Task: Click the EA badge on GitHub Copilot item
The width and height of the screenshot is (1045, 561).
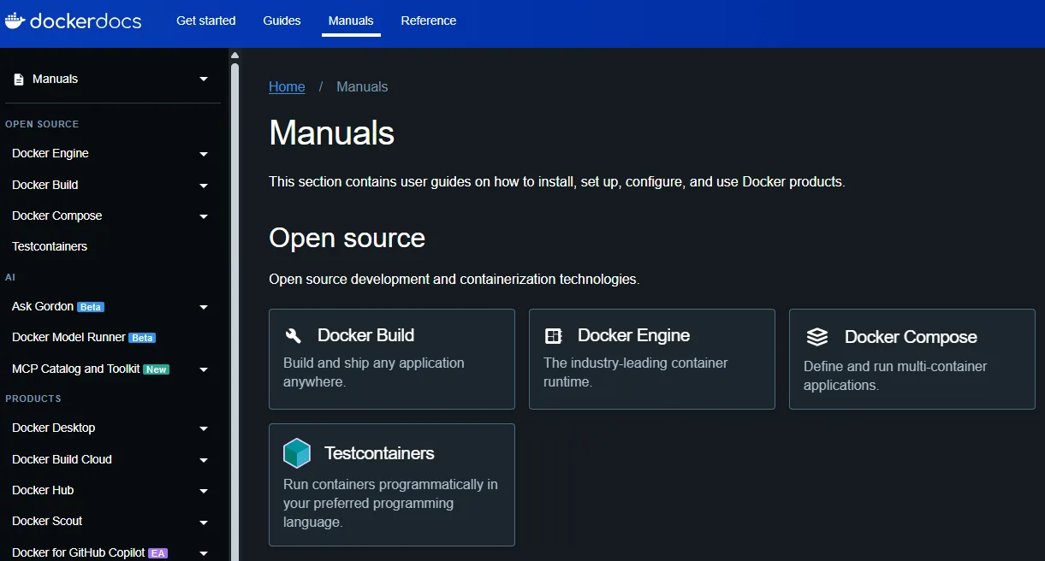Action: pyautogui.click(x=157, y=553)
